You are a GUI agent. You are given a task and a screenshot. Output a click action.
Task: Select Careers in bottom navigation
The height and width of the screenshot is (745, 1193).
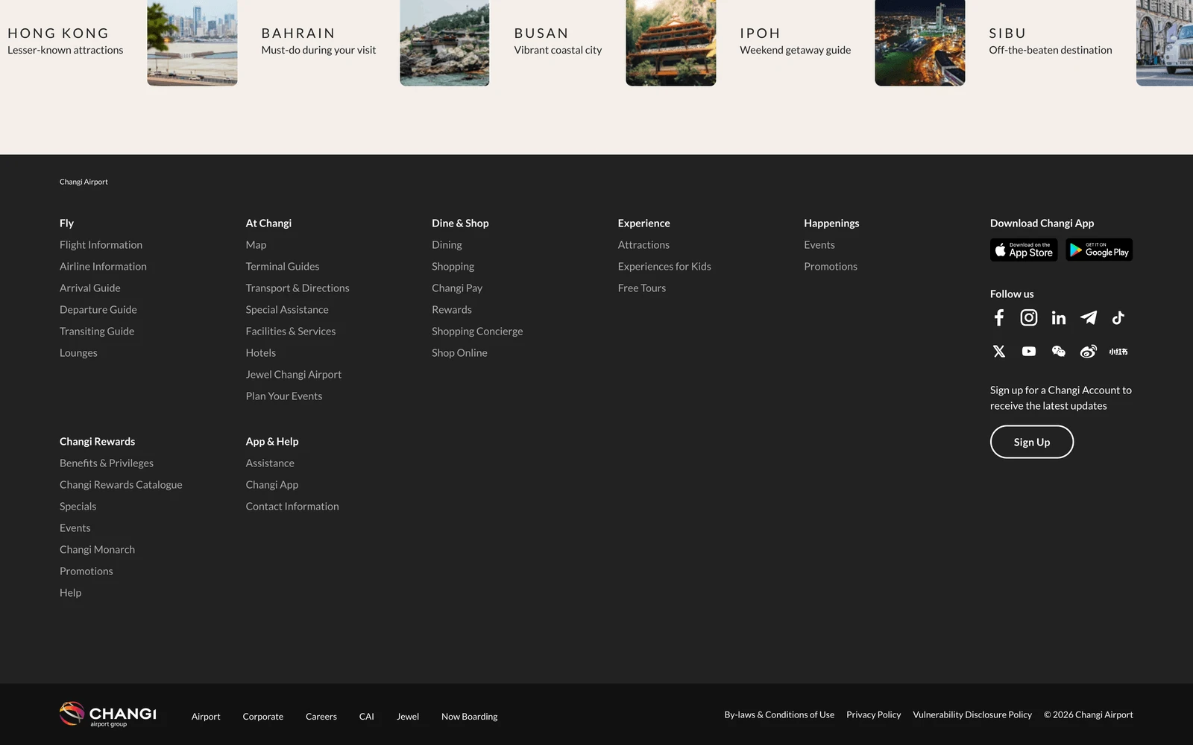click(321, 717)
